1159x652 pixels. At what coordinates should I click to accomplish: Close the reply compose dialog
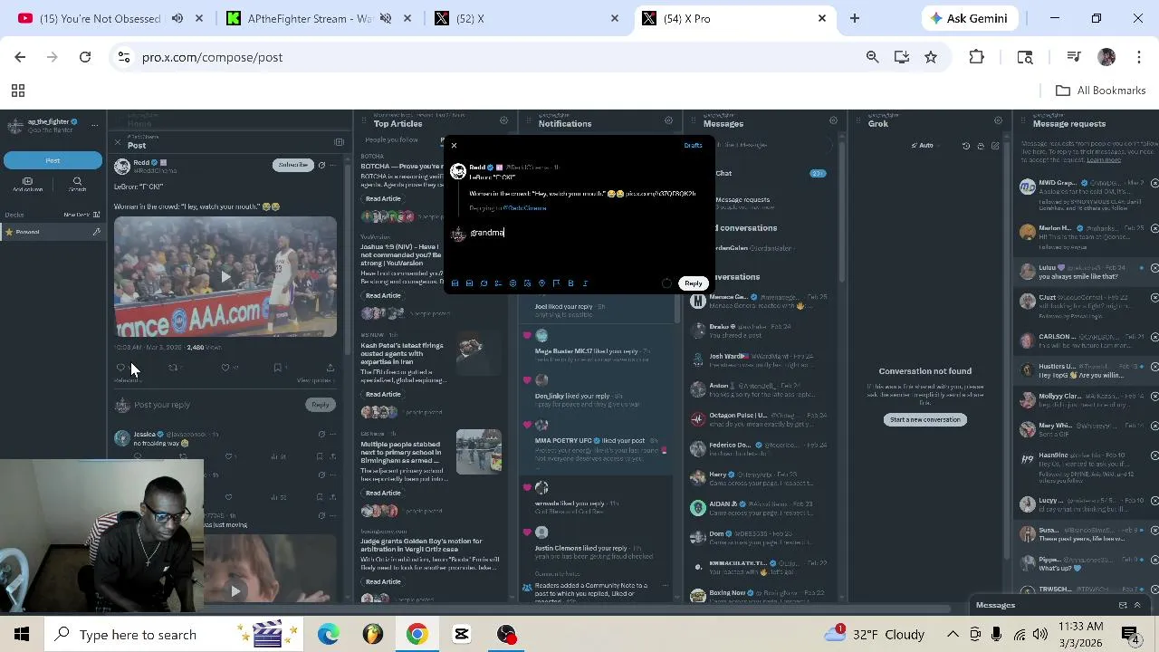click(x=455, y=146)
